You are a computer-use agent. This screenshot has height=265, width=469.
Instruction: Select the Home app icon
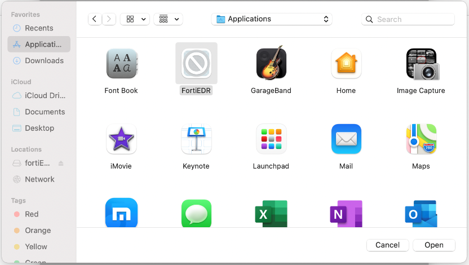coord(346,63)
